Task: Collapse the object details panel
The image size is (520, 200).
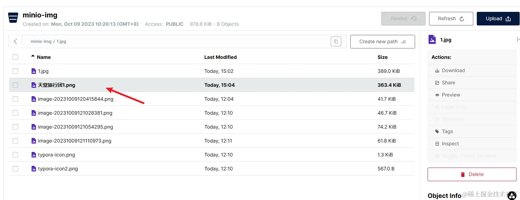Action: coord(518,40)
